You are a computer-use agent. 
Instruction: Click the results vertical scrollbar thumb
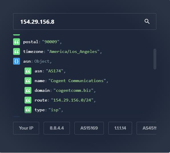click(x=155, y=59)
